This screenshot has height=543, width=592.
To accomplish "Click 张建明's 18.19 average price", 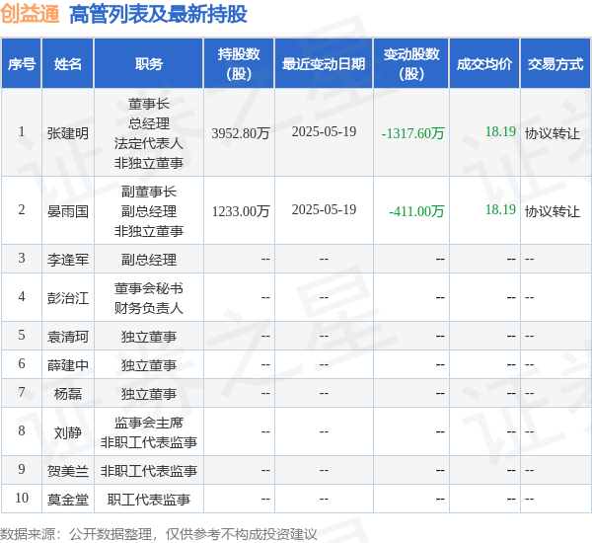I will tap(500, 131).
